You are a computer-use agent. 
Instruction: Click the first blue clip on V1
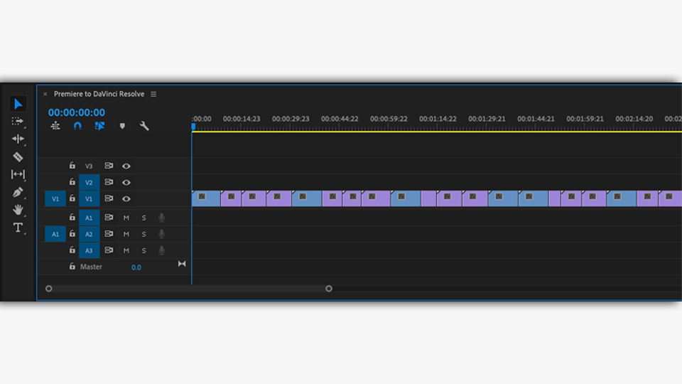tap(206, 198)
